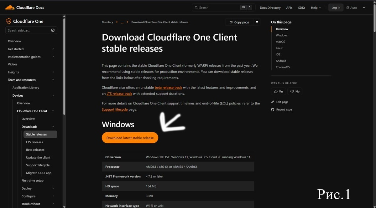
Task: Jump to macOS in On this page
Action: coord(280,42)
